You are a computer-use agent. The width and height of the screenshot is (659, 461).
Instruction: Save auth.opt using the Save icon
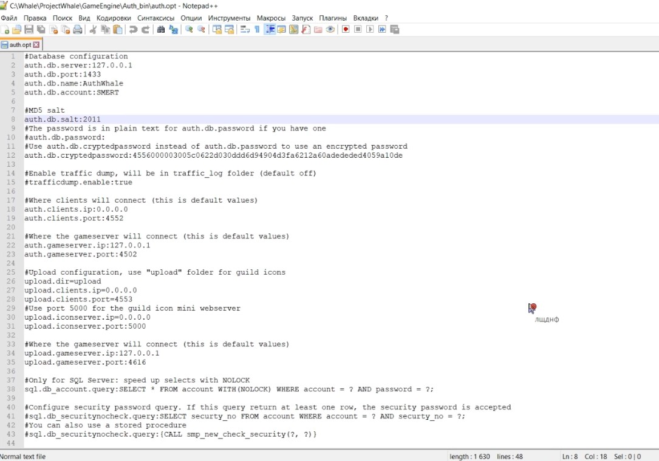tap(29, 29)
